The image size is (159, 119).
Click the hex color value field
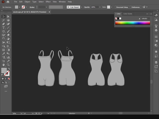pyautogui.click(x=145, y=18)
